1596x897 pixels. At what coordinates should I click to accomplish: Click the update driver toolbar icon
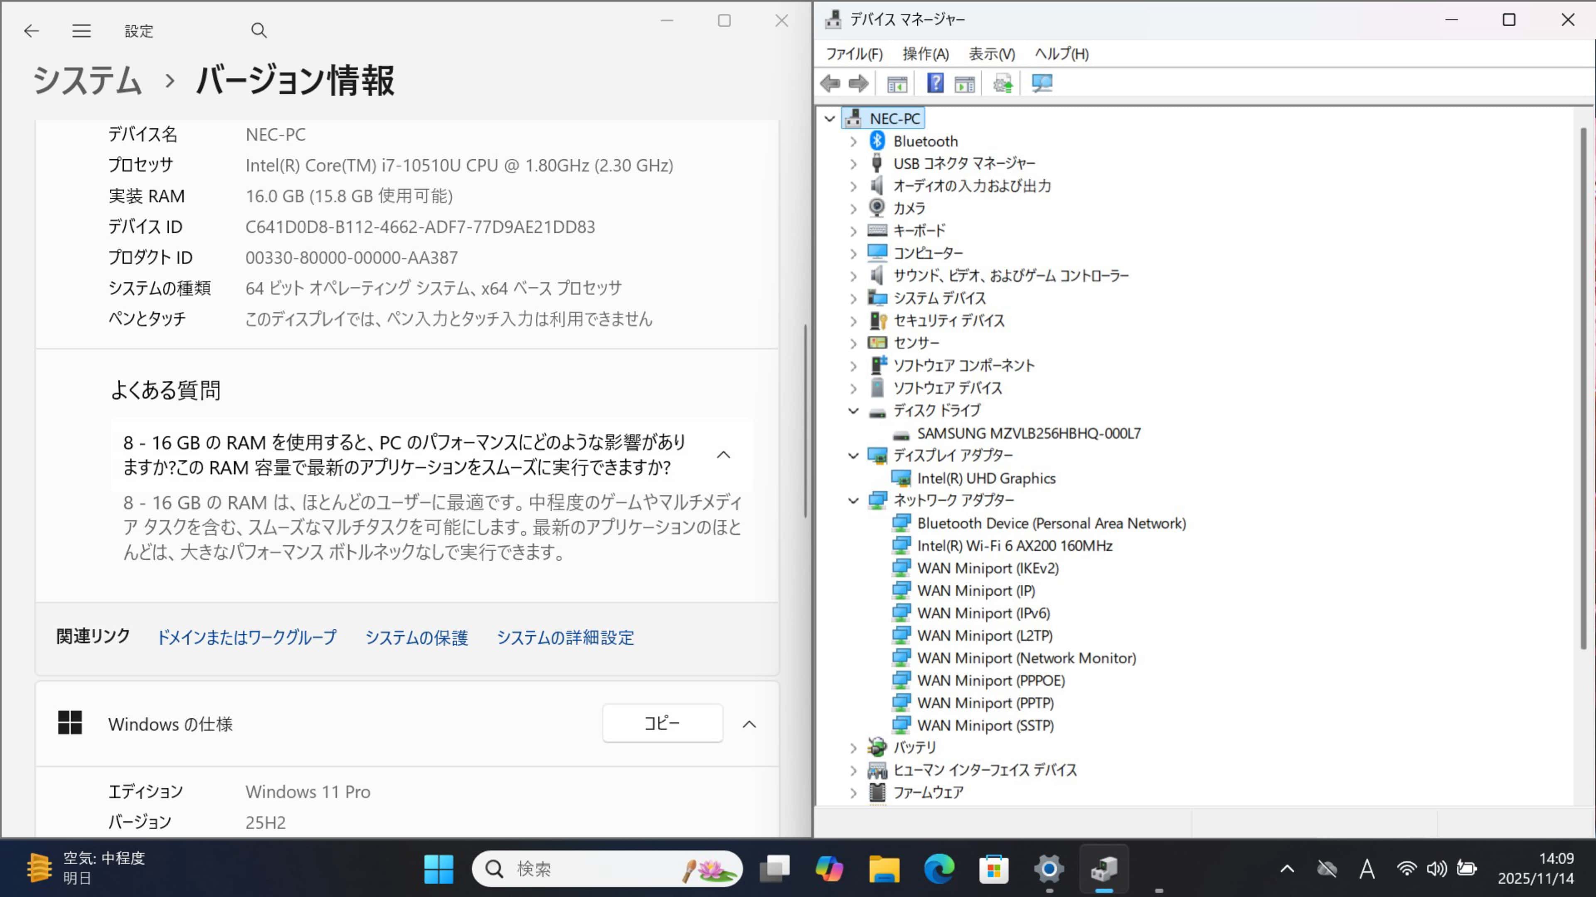(1002, 83)
